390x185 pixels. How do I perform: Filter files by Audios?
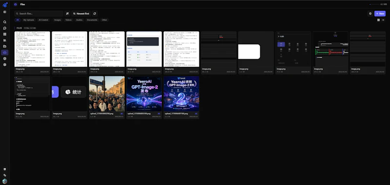click(x=79, y=20)
